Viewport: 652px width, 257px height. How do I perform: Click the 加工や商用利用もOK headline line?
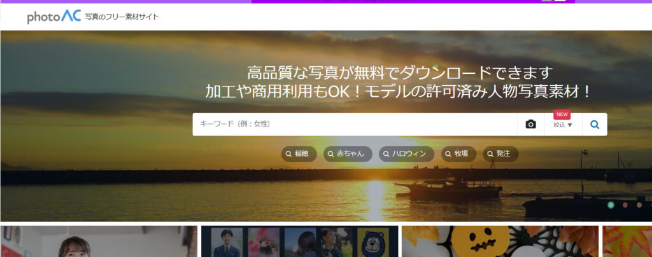coord(399,92)
